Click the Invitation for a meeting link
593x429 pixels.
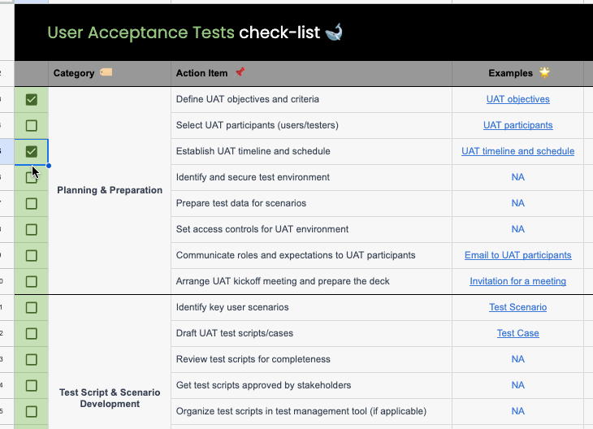tap(517, 281)
